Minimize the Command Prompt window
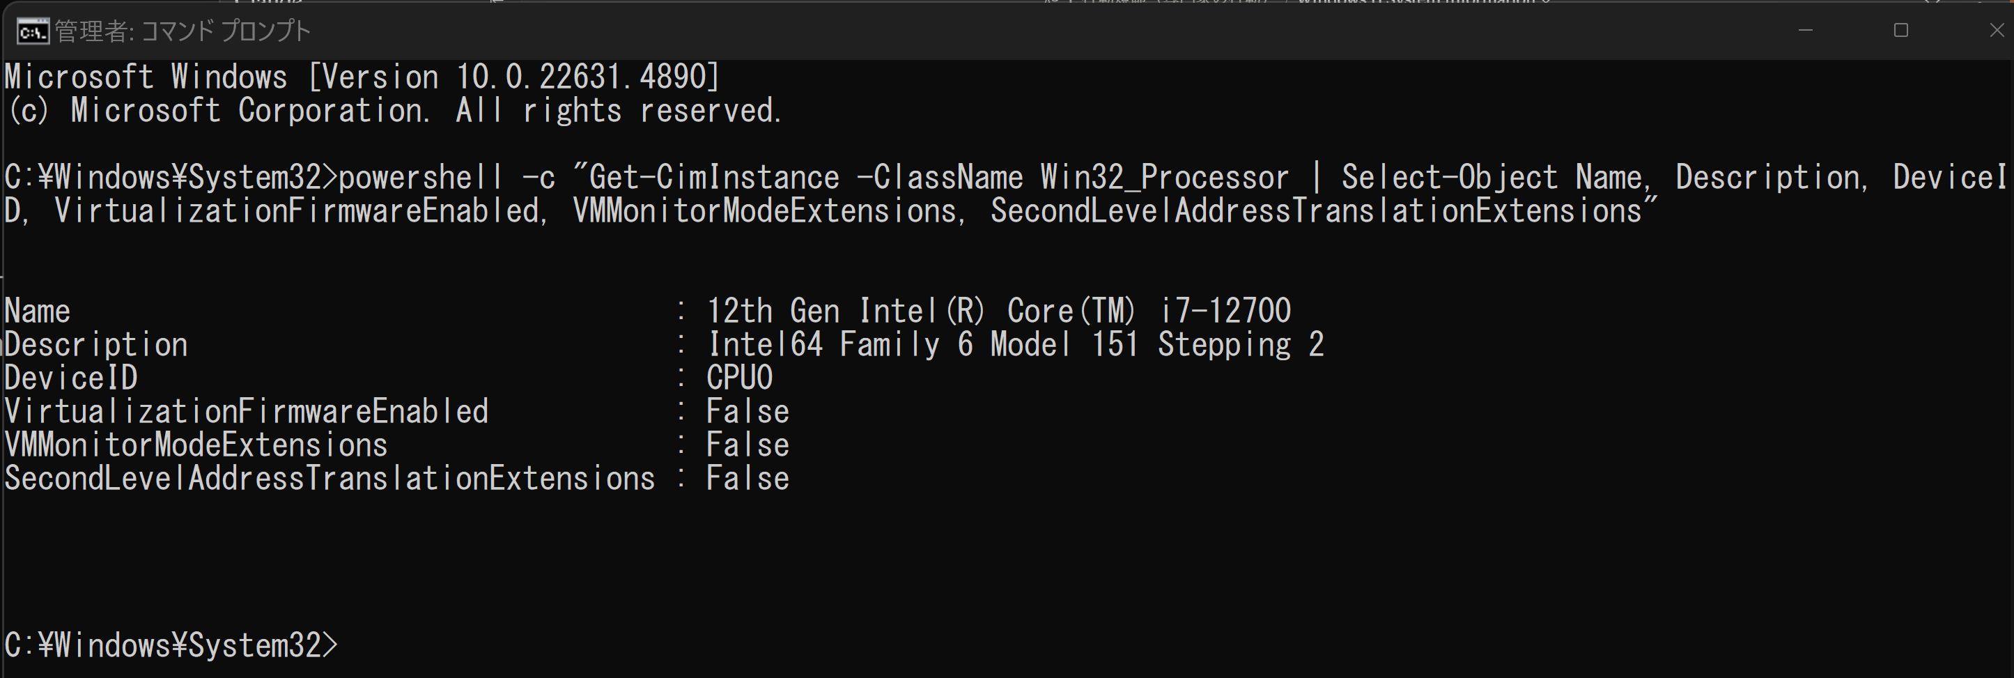 click(1805, 31)
